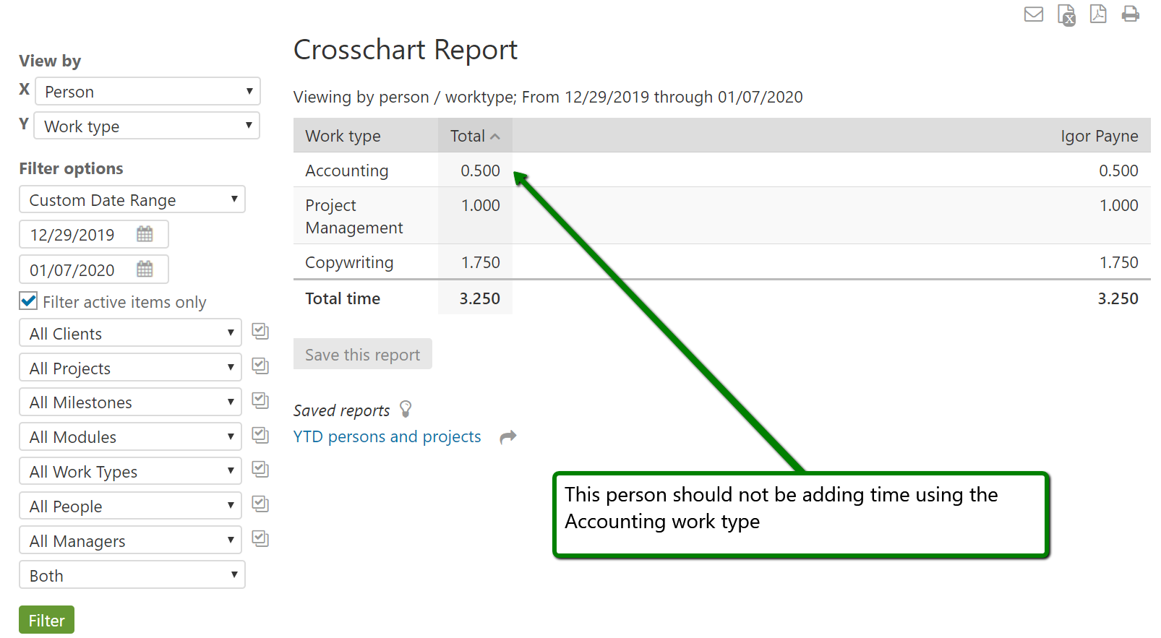Export report as PDF icon
This screenshot has width=1161, height=638.
(1098, 14)
